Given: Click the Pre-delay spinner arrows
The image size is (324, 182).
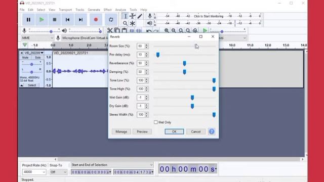Looking at the screenshot, I should click(x=146, y=55).
